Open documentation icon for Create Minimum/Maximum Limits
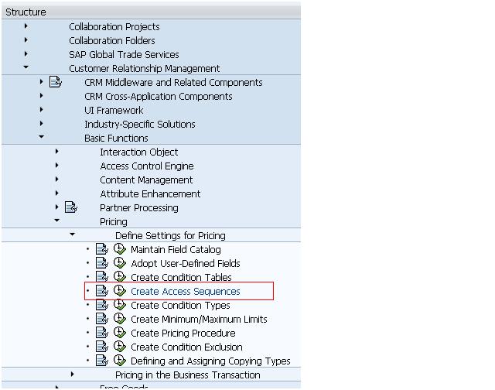Screen dimensions: 495x390 click(x=102, y=319)
